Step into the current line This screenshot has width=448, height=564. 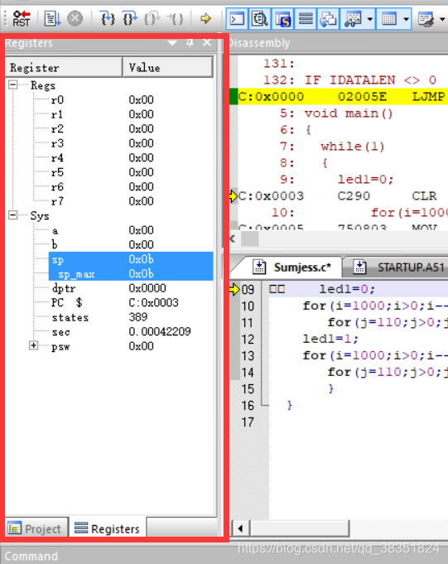tap(108, 18)
